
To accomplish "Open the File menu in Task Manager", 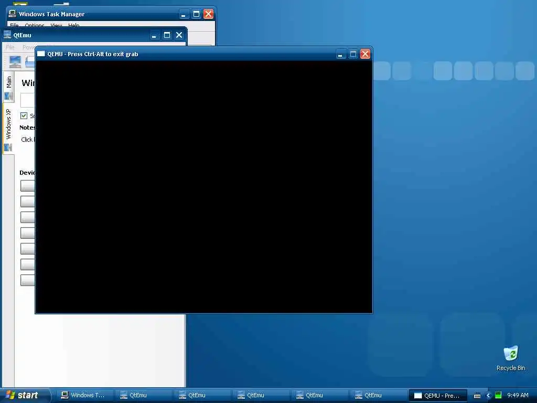I will tap(14, 25).
